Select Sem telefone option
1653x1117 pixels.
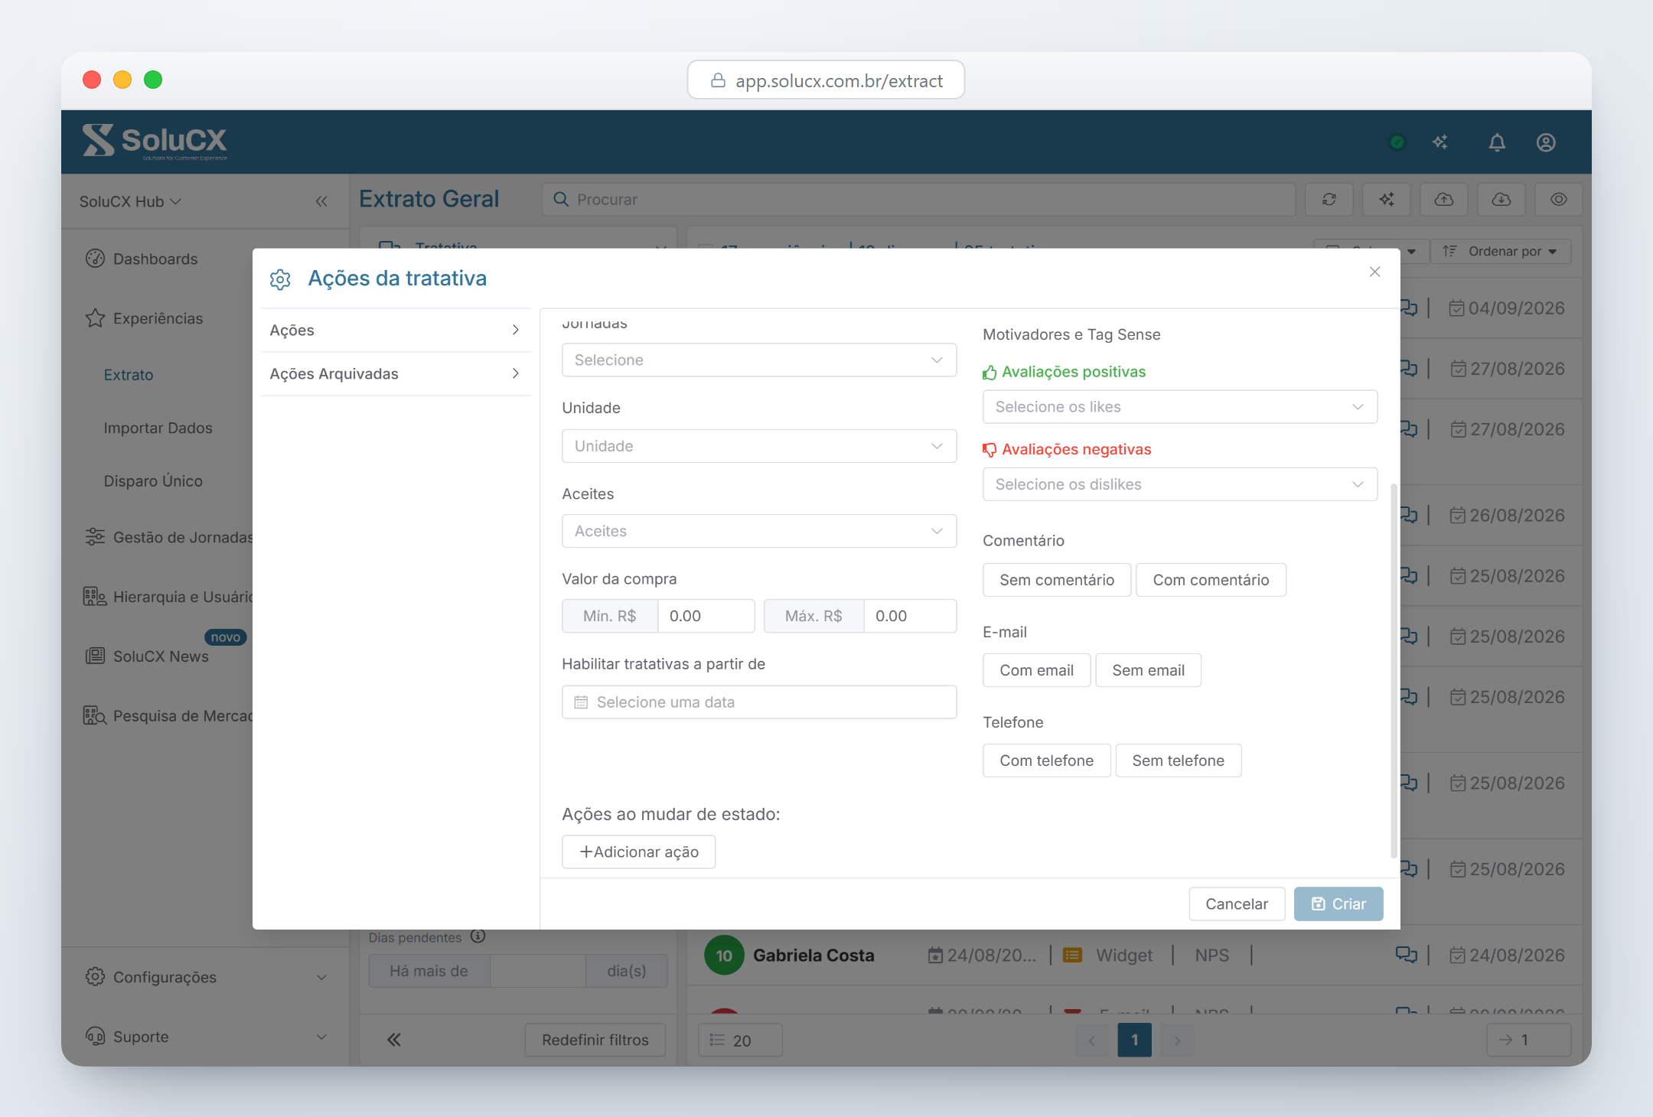[x=1179, y=760]
